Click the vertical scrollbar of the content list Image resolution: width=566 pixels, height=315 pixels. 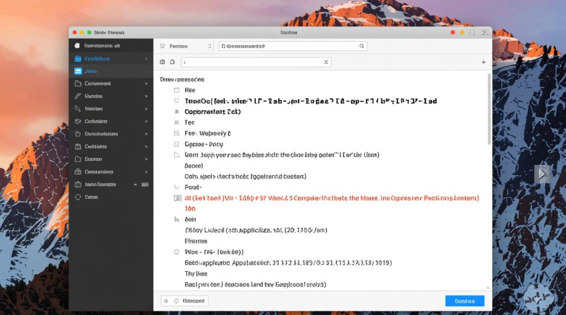coord(489,109)
